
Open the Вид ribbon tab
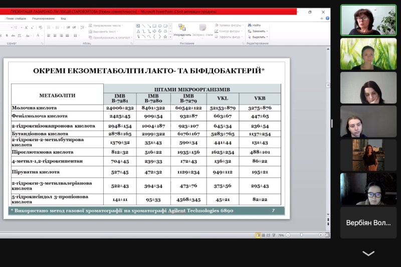(x=64, y=18)
